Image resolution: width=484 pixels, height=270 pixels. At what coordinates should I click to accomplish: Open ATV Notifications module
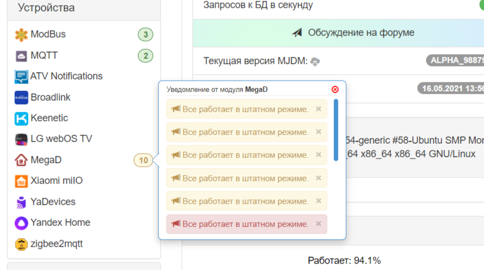(67, 76)
